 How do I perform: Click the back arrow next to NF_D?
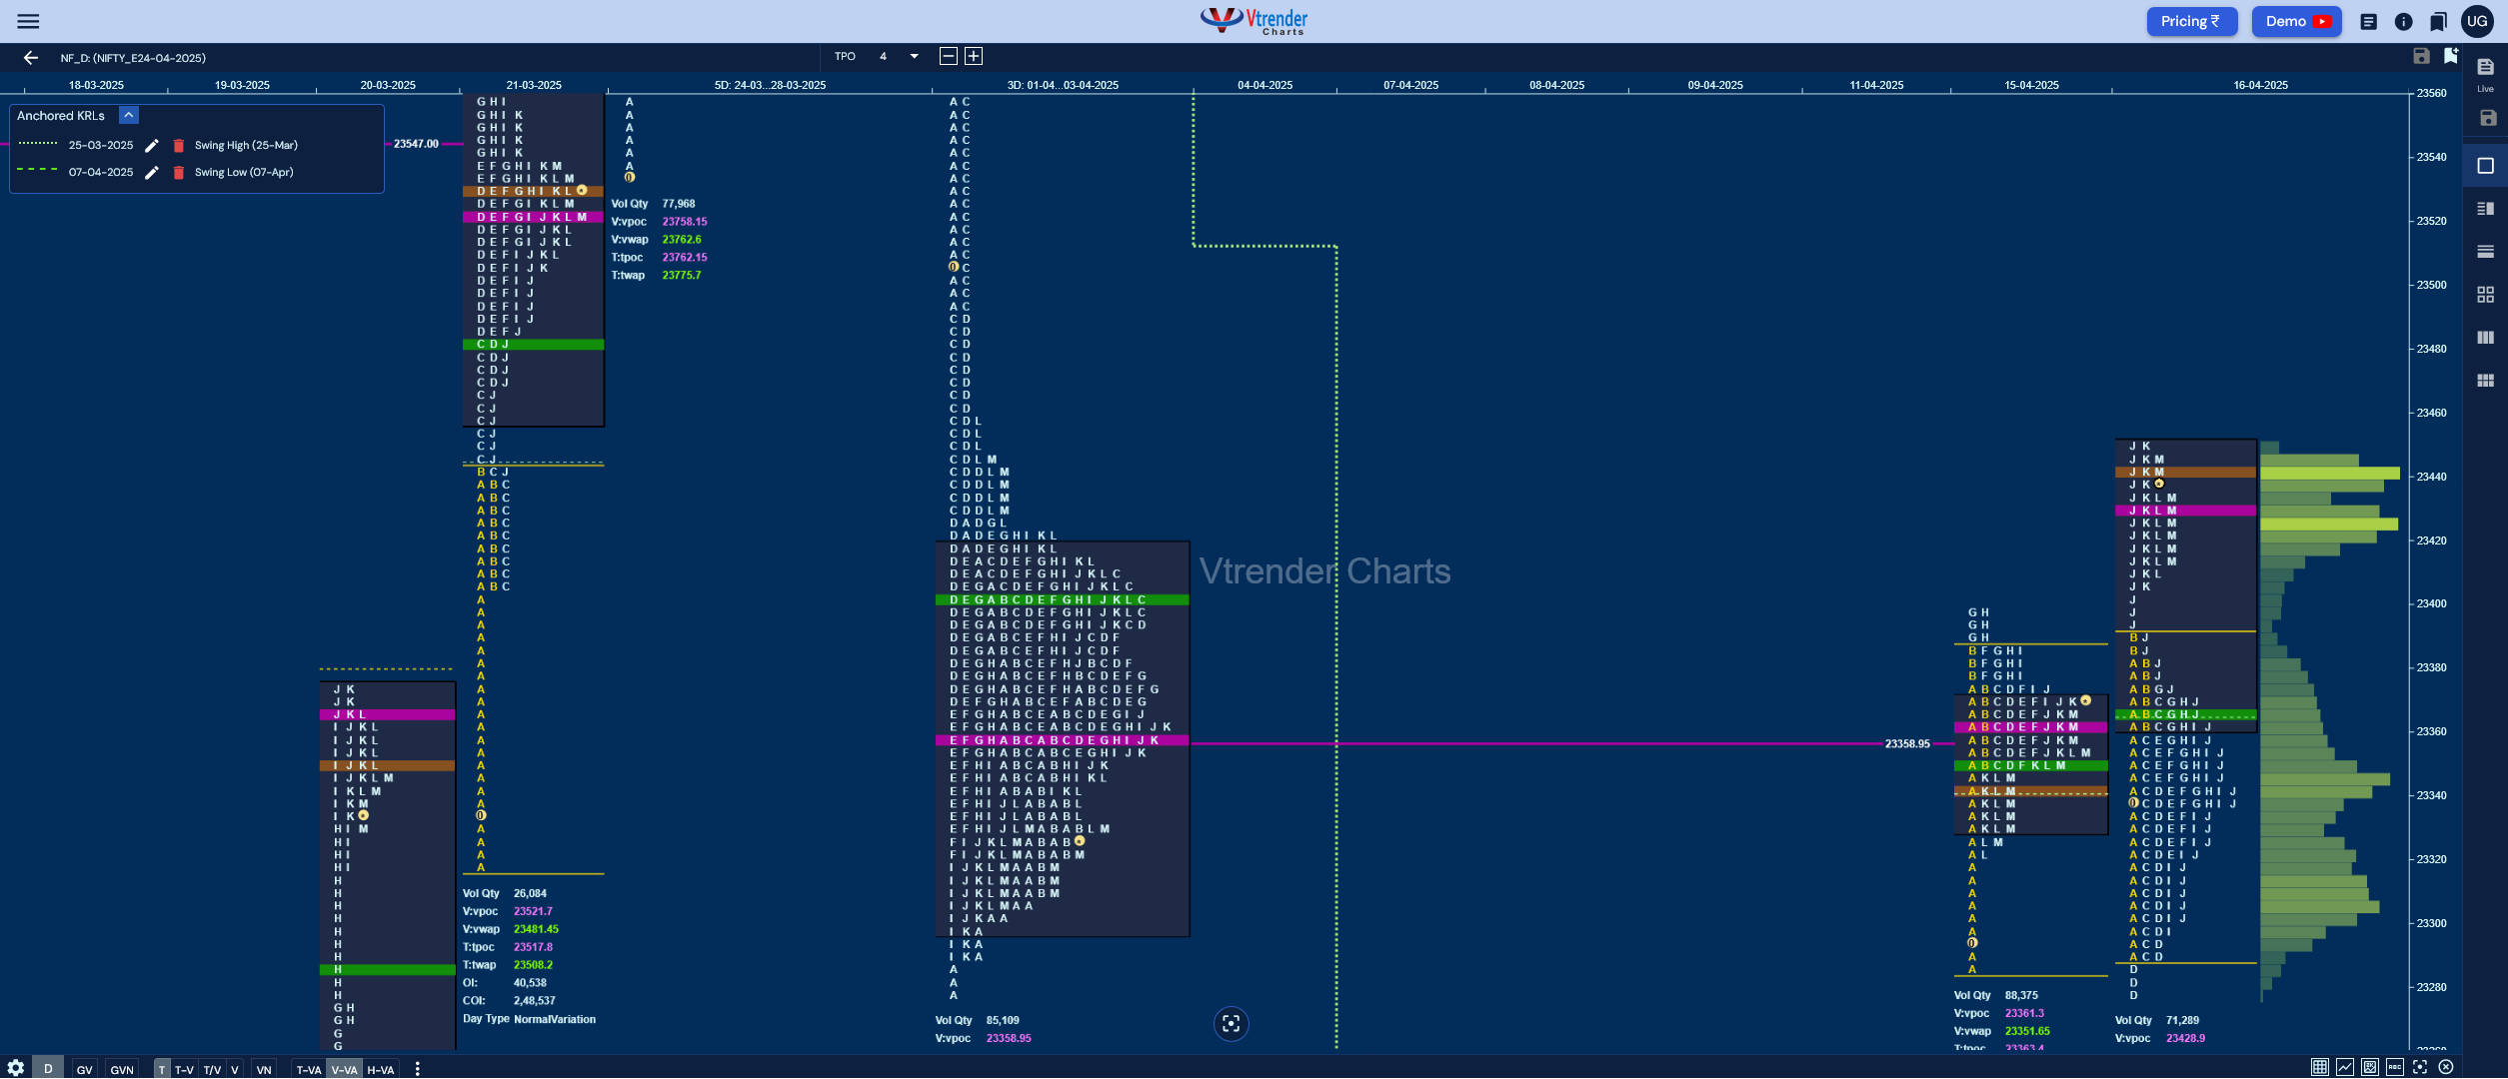(31, 58)
